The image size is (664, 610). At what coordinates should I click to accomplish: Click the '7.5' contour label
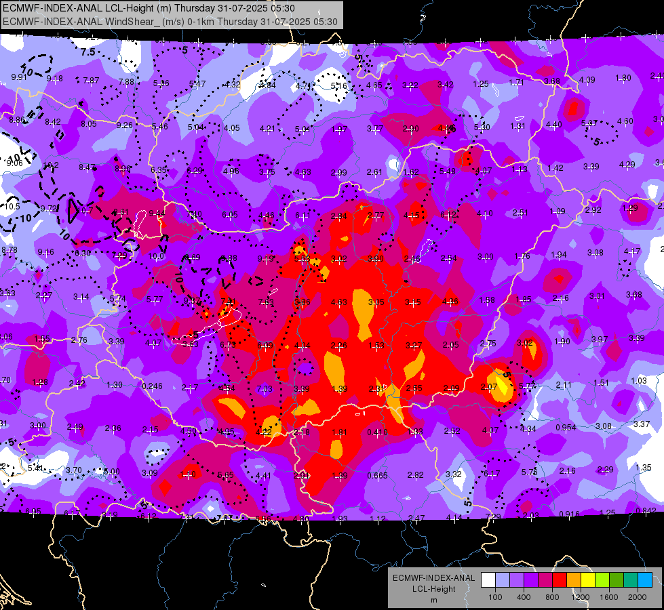87,52
